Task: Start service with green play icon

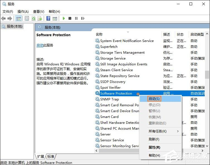Action: (64, 18)
